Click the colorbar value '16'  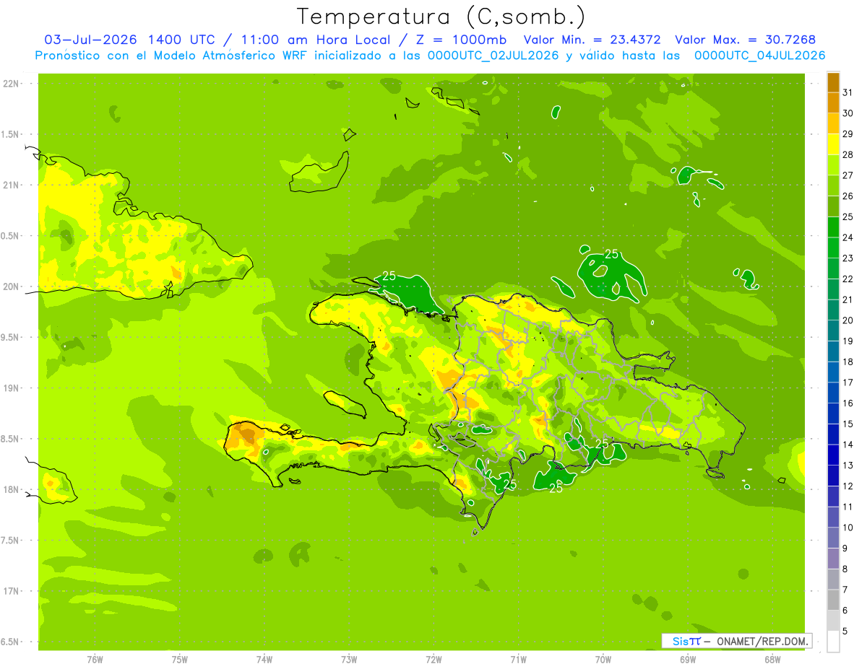848,403
